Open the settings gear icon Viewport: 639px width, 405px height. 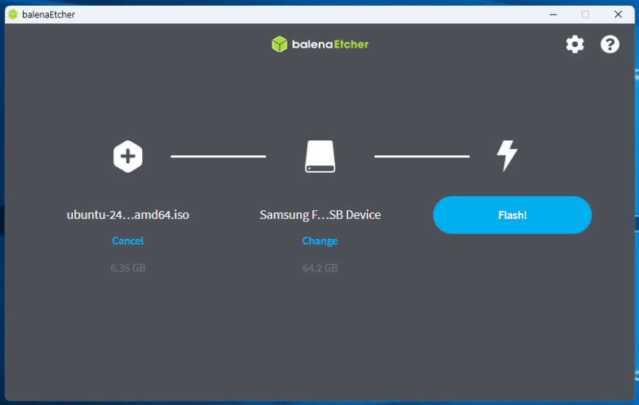574,45
